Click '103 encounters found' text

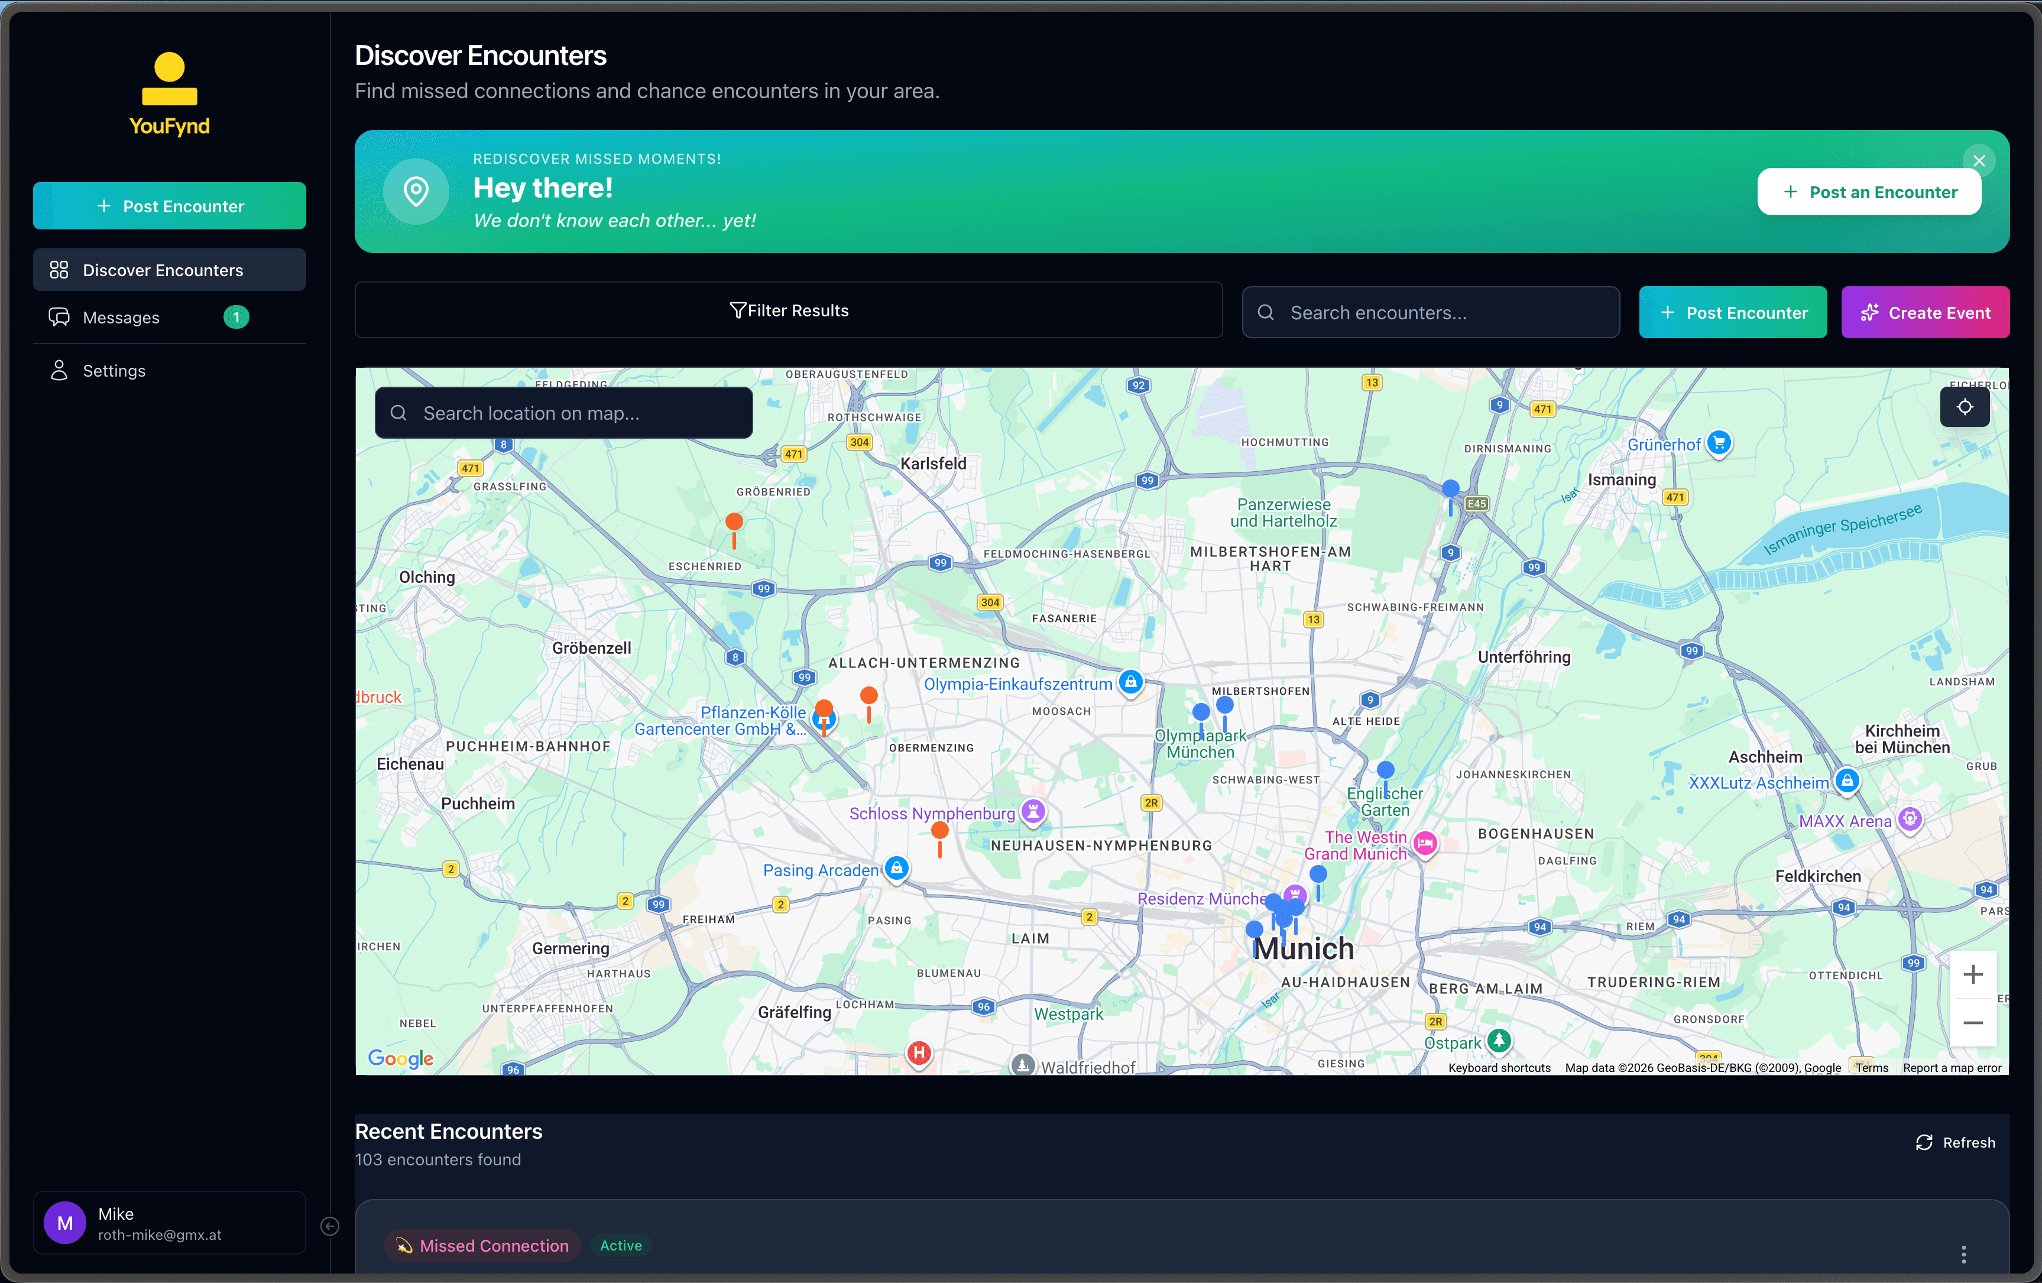(437, 1159)
